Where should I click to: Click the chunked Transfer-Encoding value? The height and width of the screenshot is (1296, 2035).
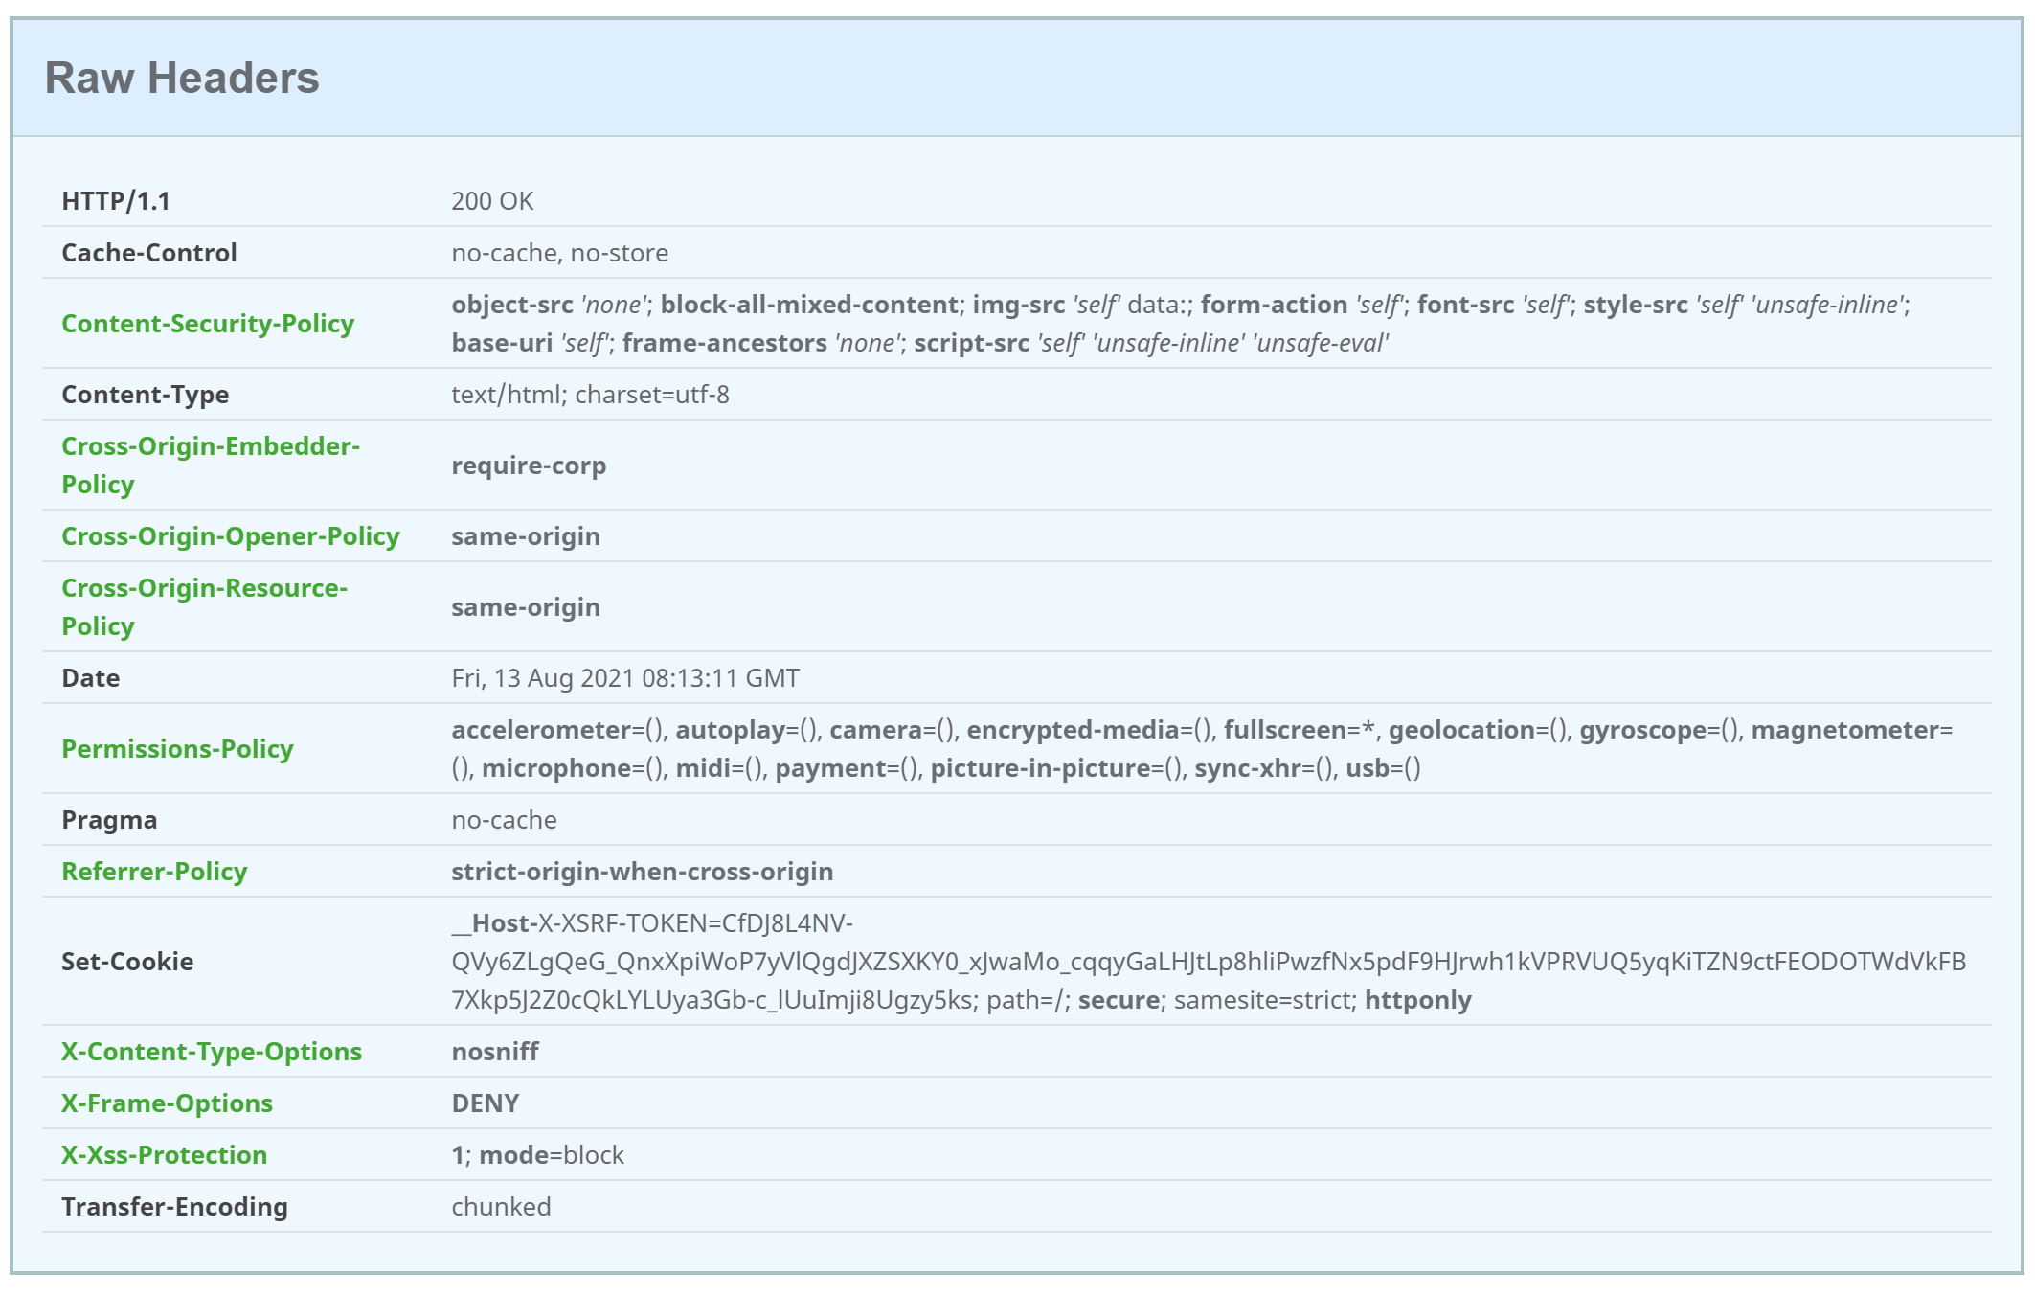501,1207
